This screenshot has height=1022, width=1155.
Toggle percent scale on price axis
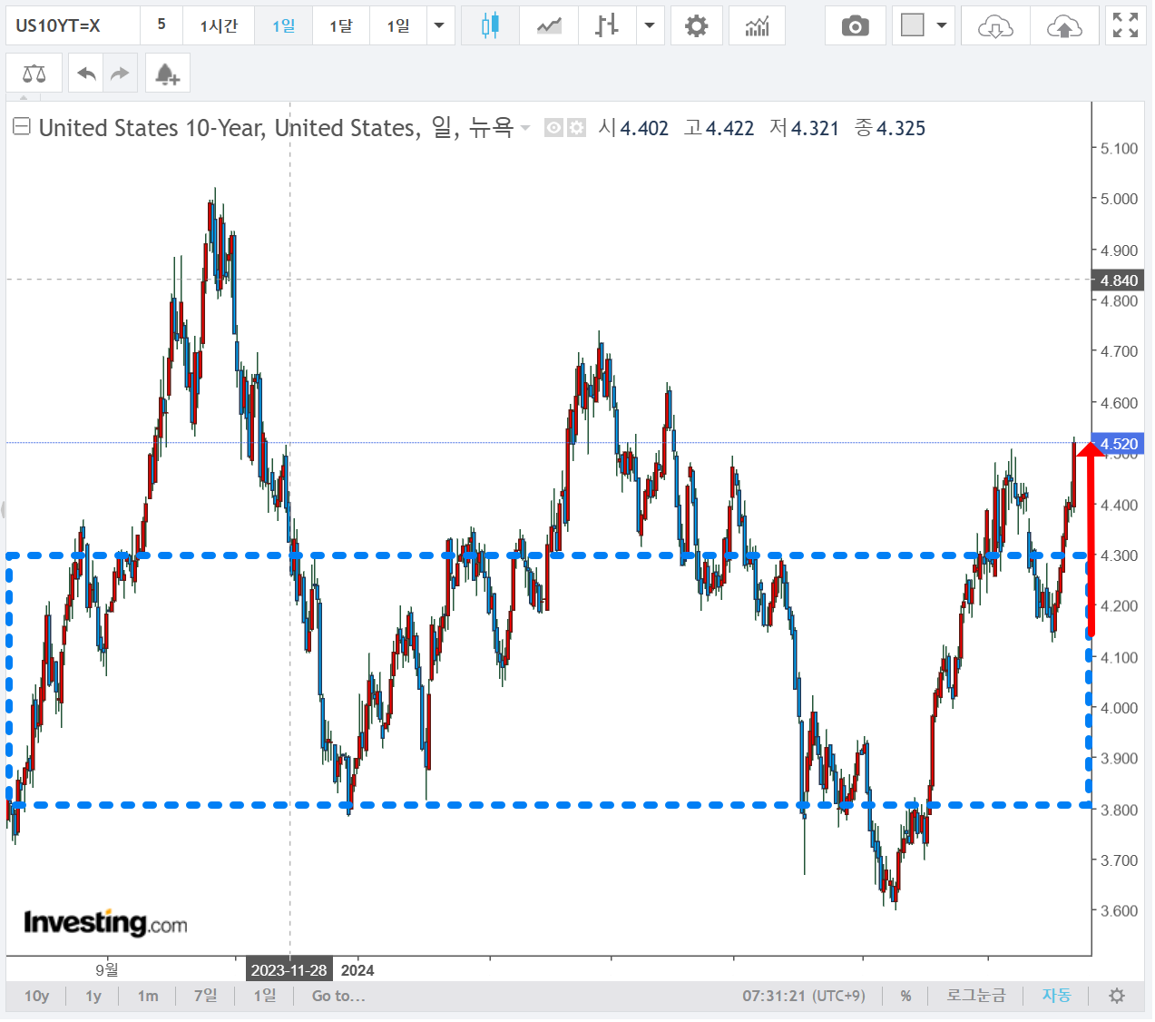tap(905, 996)
